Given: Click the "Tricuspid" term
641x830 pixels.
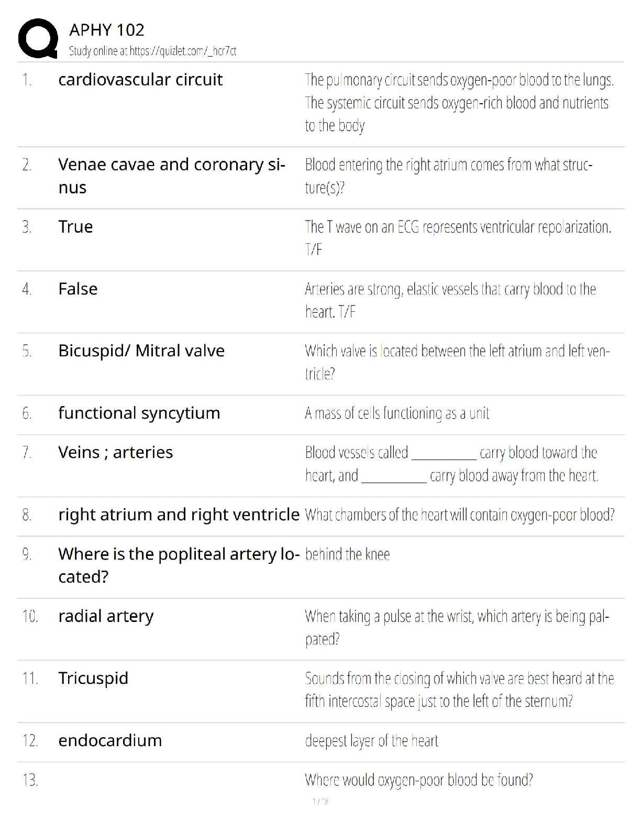Looking at the screenshot, I should coord(93,678).
